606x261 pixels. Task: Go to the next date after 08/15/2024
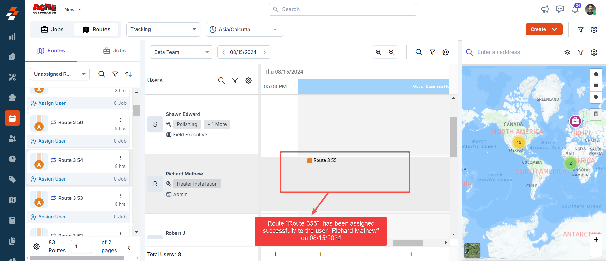(x=264, y=52)
